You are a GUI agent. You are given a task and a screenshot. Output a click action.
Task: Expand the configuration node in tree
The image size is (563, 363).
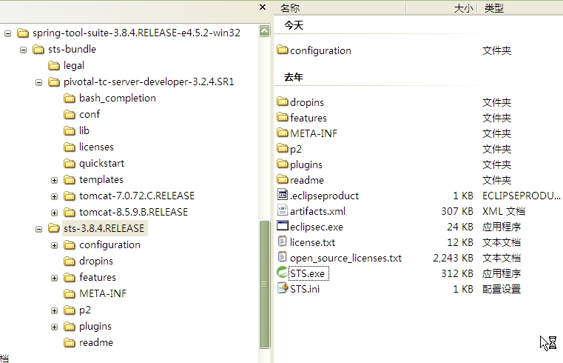click(x=54, y=245)
